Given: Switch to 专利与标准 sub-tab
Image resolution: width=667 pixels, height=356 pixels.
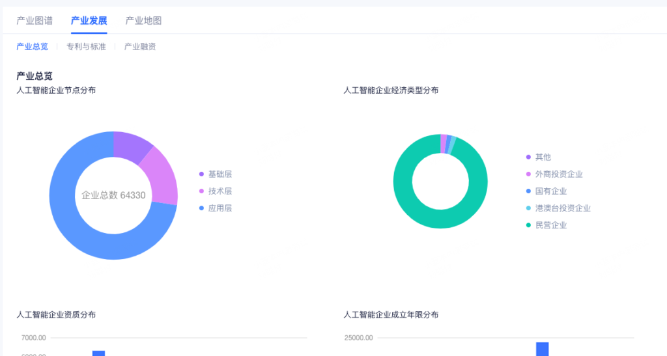Looking at the screenshot, I should pyautogui.click(x=86, y=47).
